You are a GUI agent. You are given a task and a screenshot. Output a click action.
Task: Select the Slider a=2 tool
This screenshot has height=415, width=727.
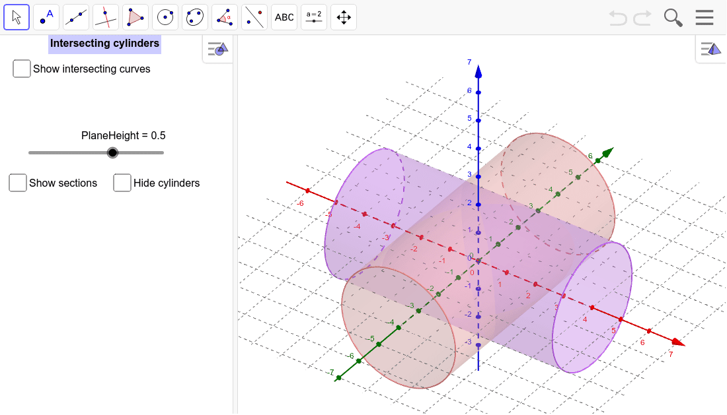[314, 18]
